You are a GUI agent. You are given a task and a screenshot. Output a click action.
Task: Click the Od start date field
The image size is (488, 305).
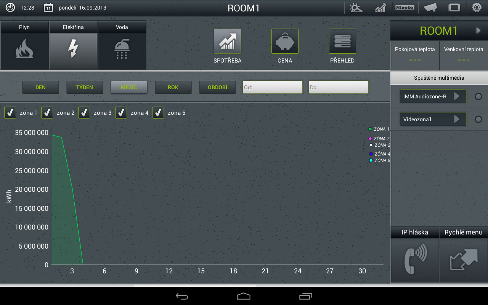click(x=273, y=87)
